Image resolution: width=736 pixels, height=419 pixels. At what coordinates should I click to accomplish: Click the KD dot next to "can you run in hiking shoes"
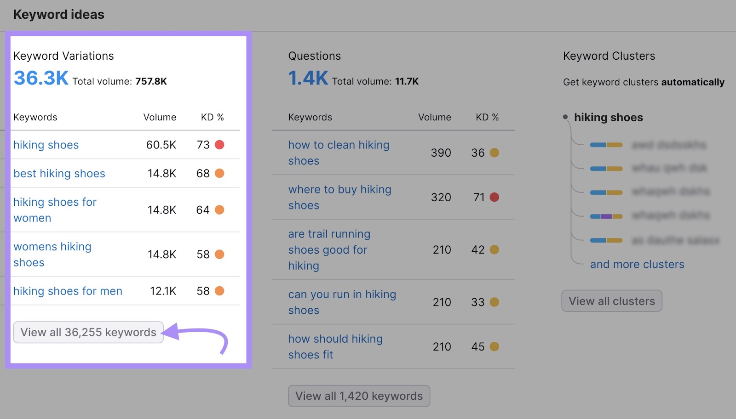494,302
